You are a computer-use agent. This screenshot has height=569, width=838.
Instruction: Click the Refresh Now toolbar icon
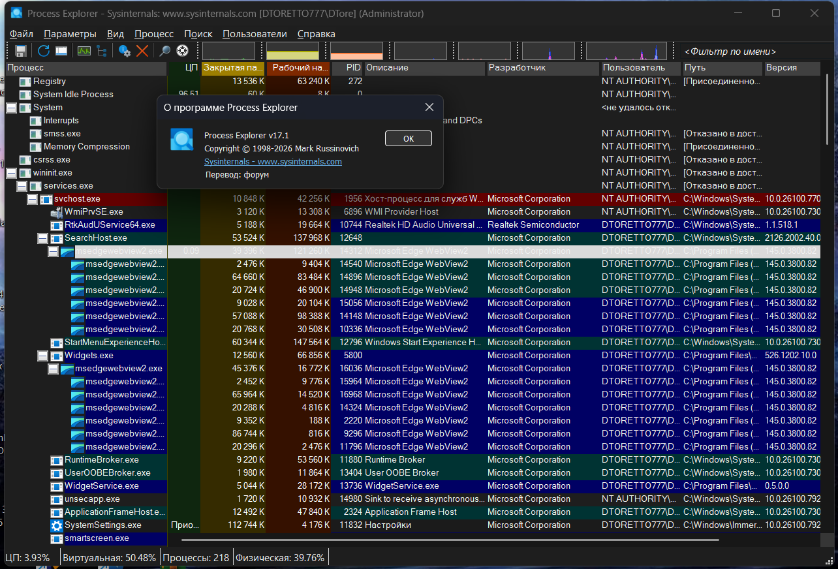point(43,51)
